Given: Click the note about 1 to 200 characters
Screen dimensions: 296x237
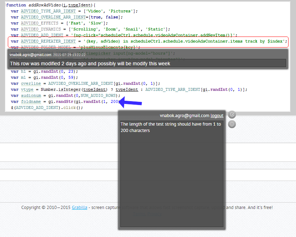Looking at the screenshot, I should pyautogui.click(x=170, y=127).
